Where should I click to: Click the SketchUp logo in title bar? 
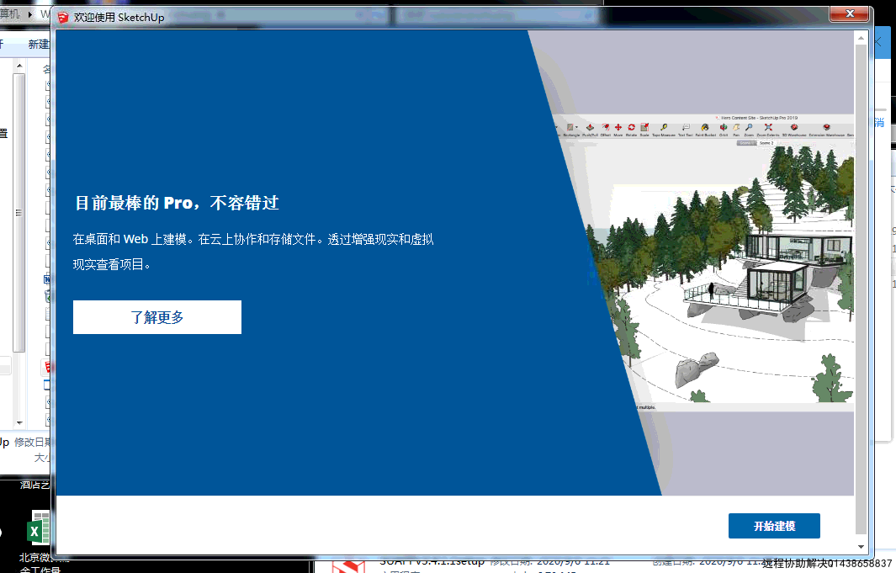click(63, 18)
